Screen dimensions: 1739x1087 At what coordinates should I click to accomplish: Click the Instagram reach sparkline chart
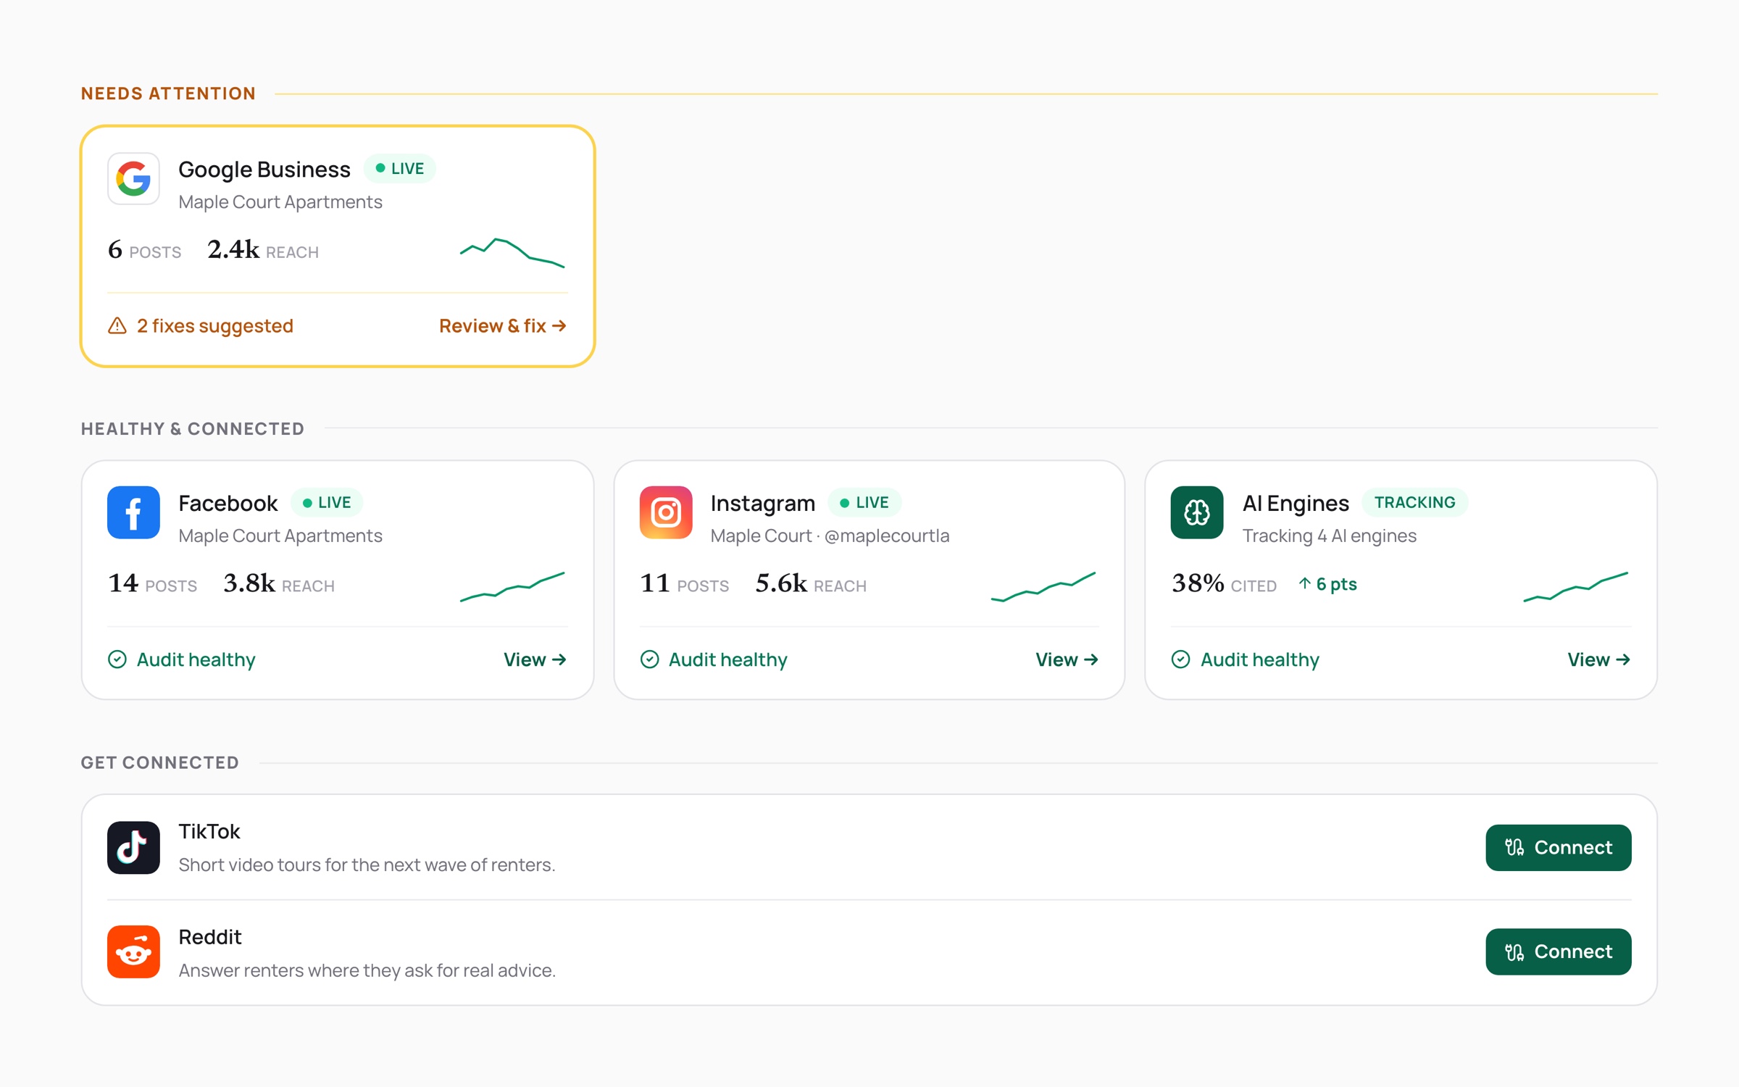[1043, 586]
